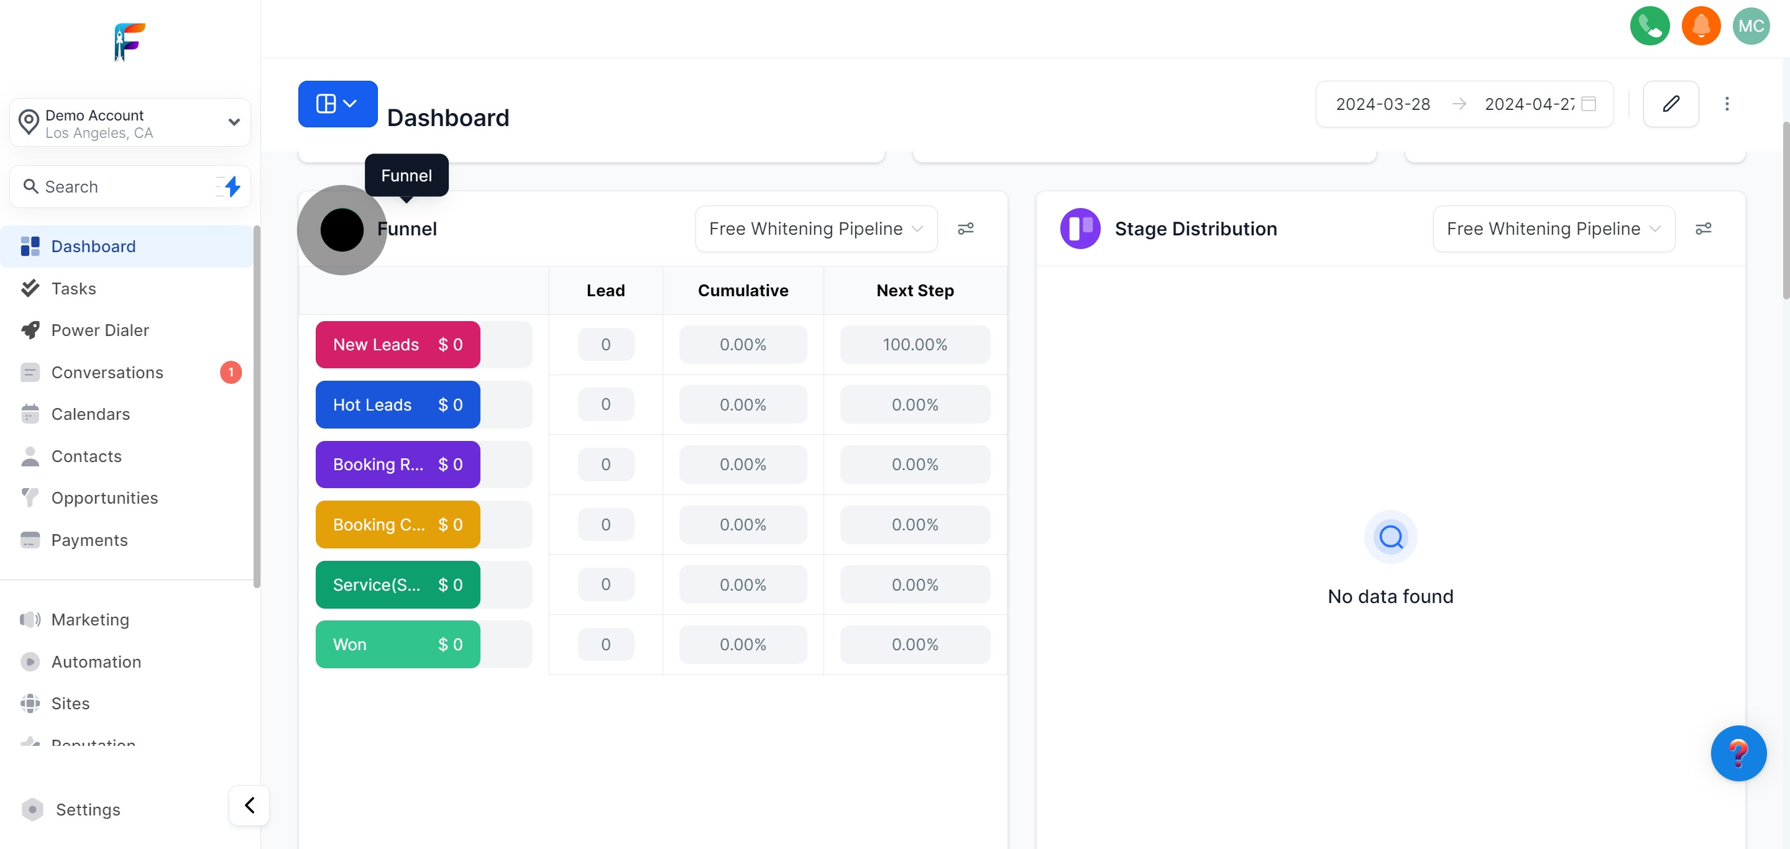Open Stage Distribution widget filter settings icon
The height and width of the screenshot is (849, 1790).
[x=1702, y=229]
